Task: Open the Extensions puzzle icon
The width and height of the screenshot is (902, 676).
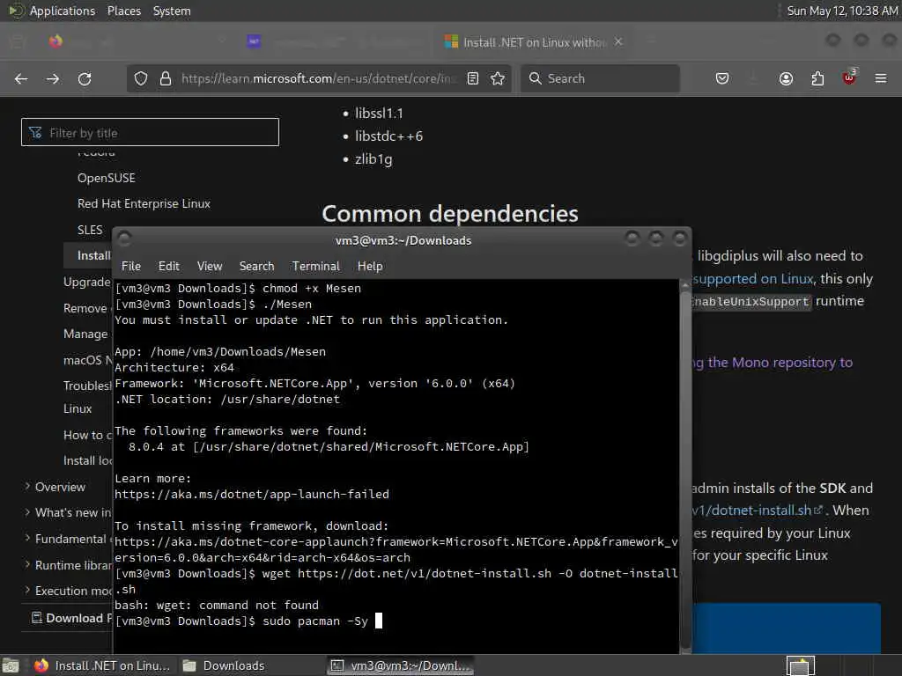Action: 817,78
